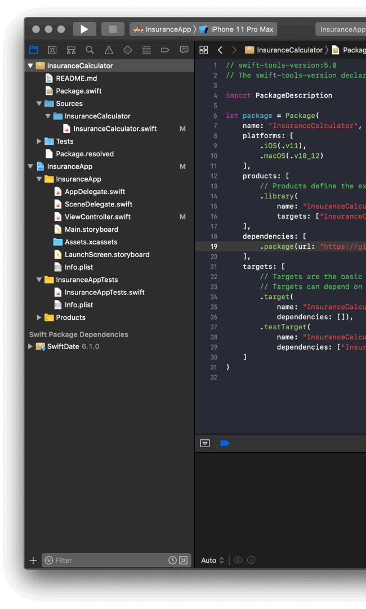Open the Test navigator diamond icon
Viewport: 366px width, 609px height.
[128, 50]
